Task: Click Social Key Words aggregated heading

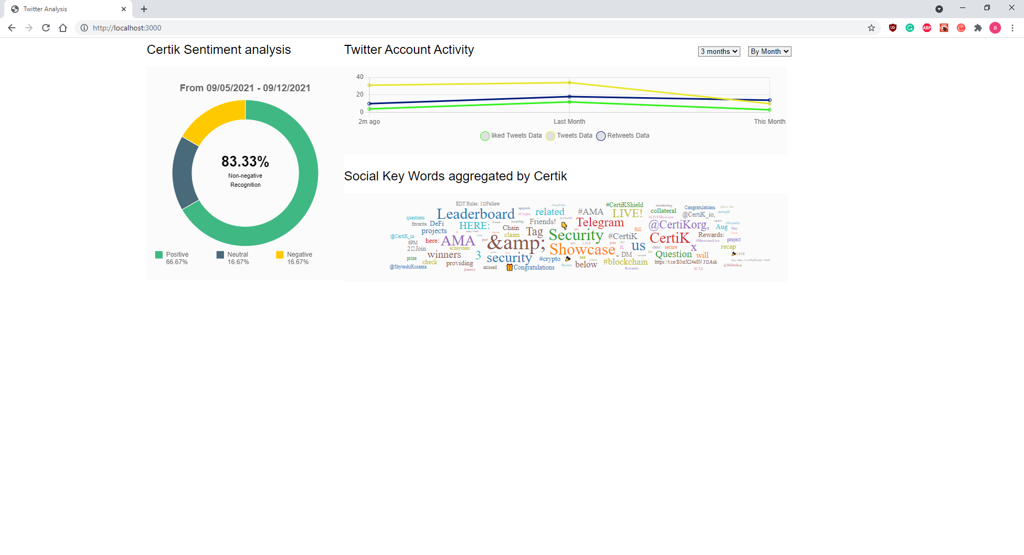Action: (x=455, y=176)
